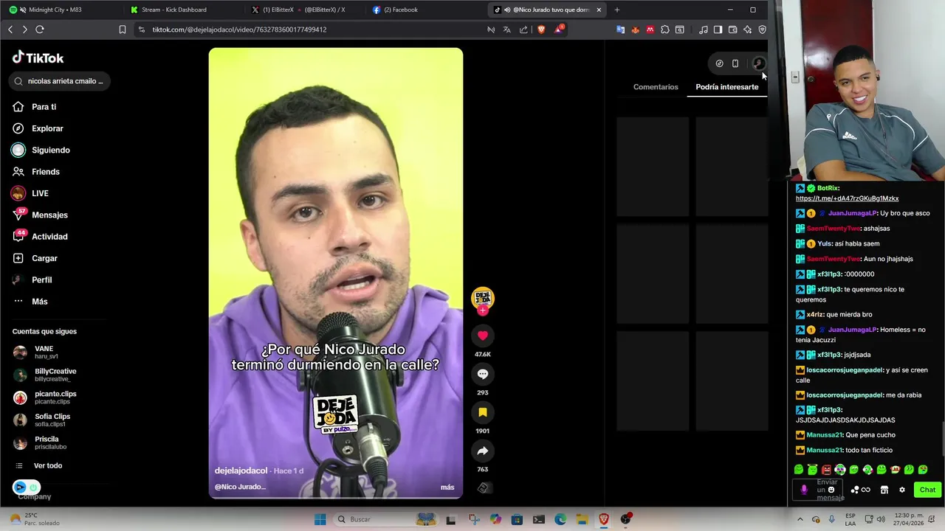Open Cargar upload in sidebar
945x531 pixels.
click(44, 258)
